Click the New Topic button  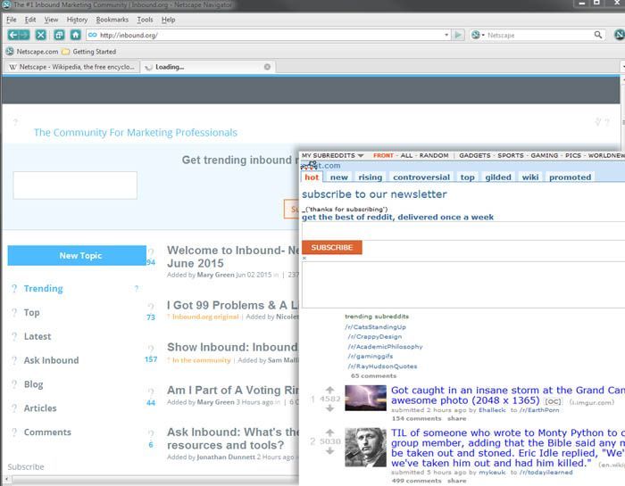click(77, 256)
